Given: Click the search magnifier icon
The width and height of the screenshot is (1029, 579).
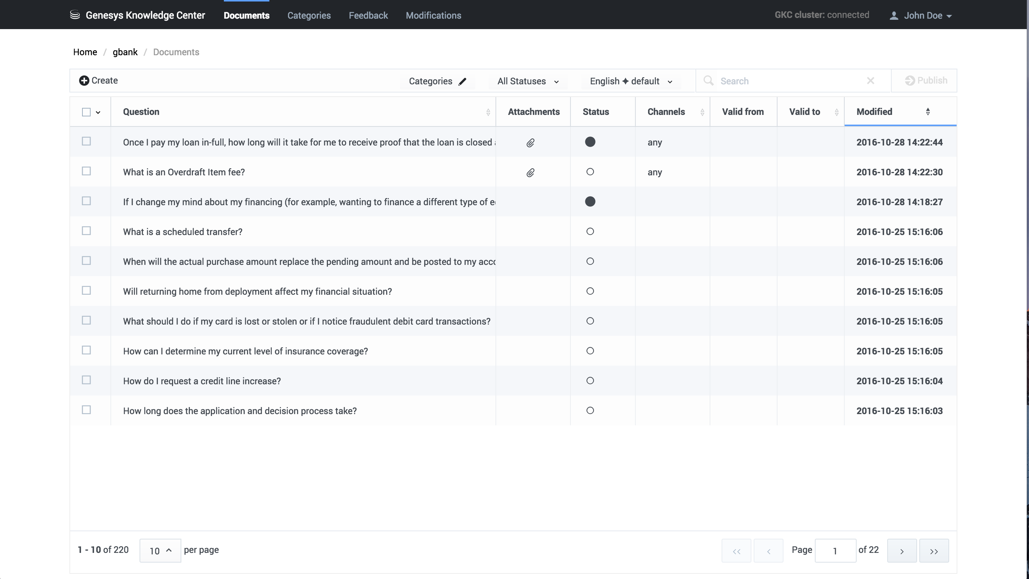Looking at the screenshot, I should pos(708,81).
